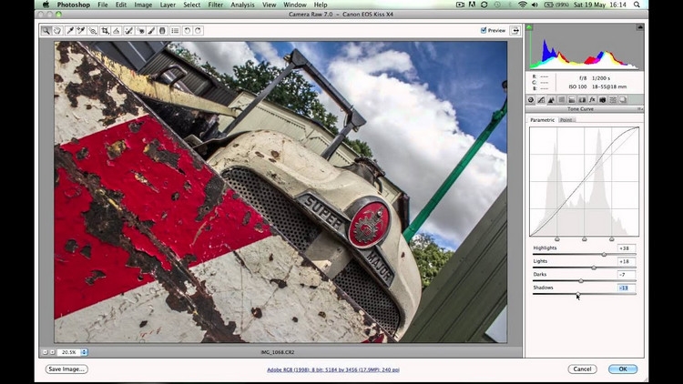683x384 pixels.
Task: Open the Select menu
Action: 191,5
